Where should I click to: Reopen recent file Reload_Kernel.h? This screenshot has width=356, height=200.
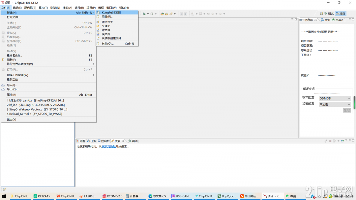coord(48,114)
